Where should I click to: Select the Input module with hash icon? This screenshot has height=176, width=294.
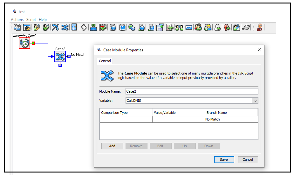(x=27, y=28)
